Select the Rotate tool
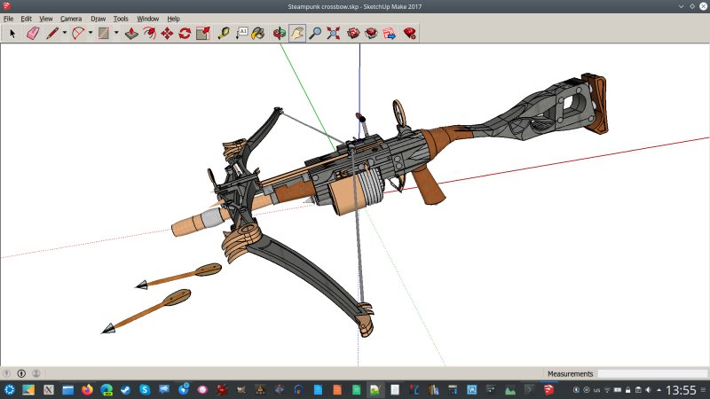710x399 pixels. pyautogui.click(x=185, y=34)
